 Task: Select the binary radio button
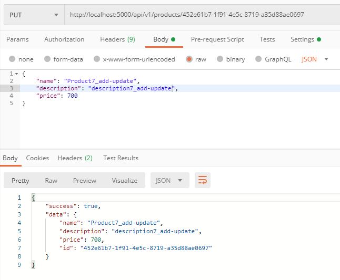click(220, 59)
